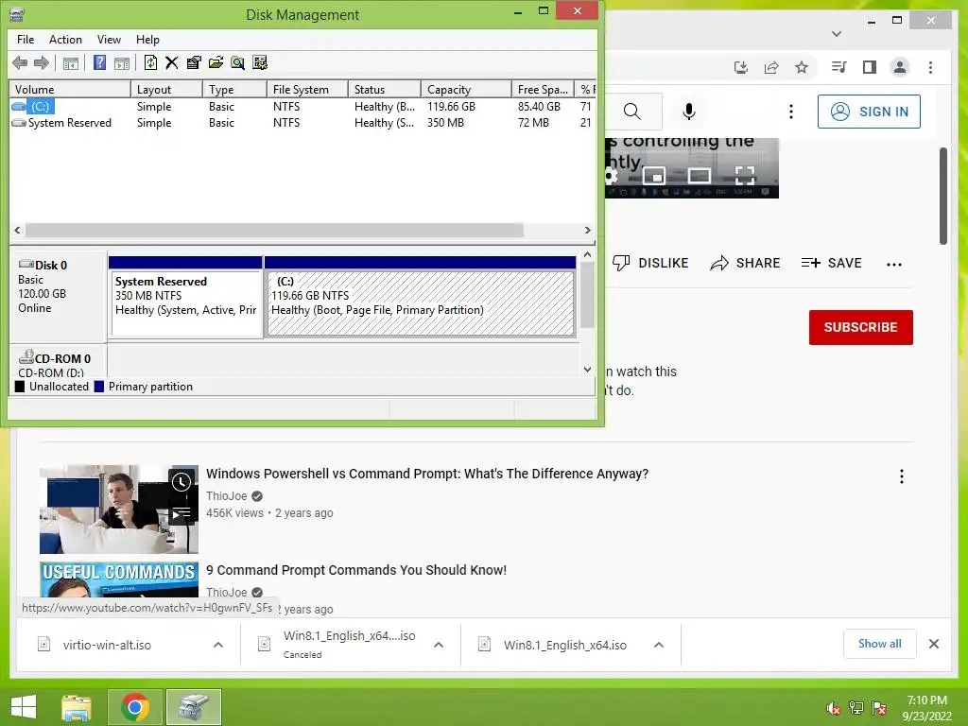Click the Refresh toolbar icon in Disk Management
Viewport: 968px width, 726px height.
click(x=150, y=62)
